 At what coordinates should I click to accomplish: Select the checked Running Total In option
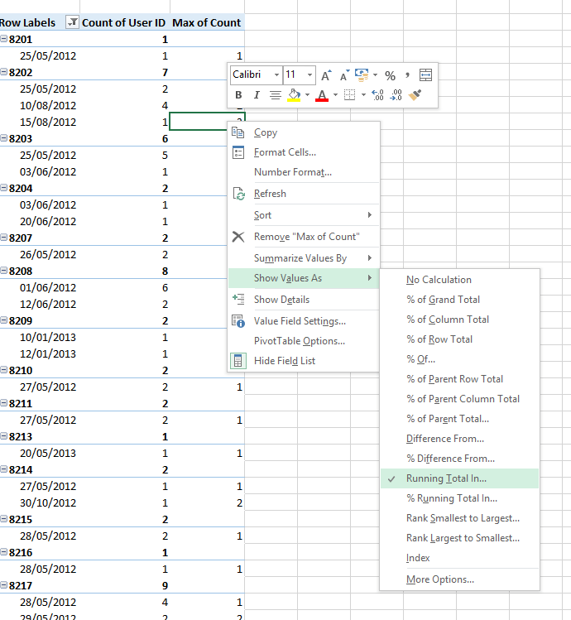click(x=446, y=478)
